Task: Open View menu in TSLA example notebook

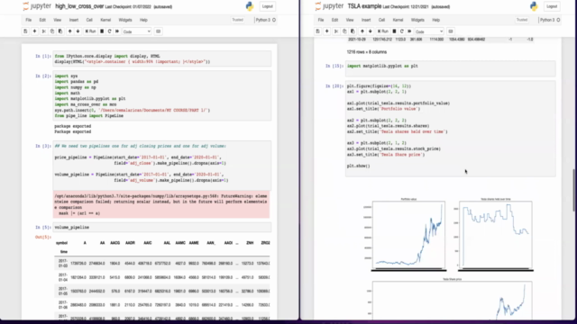Action: pos(350,20)
